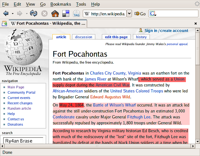Image resolution: width=200 pixels, height=156 pixels.
Task: Expand the address bar history dropdown
Action: [x=129, y=13]
